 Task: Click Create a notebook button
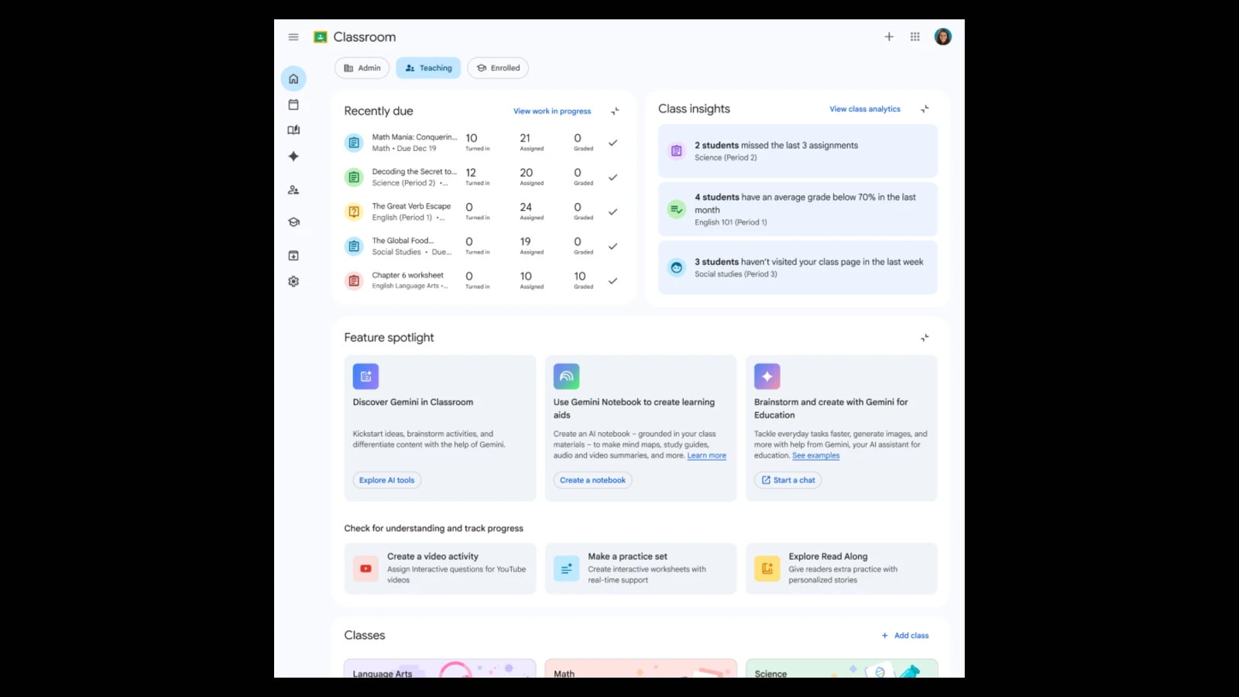pyautogui.click(x=592, y=480)
